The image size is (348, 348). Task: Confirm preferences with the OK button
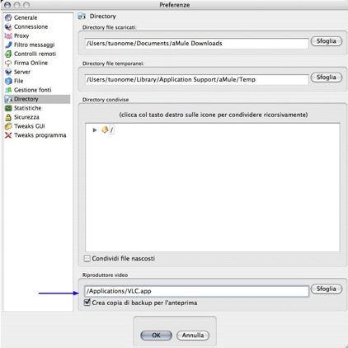[156, 336]
